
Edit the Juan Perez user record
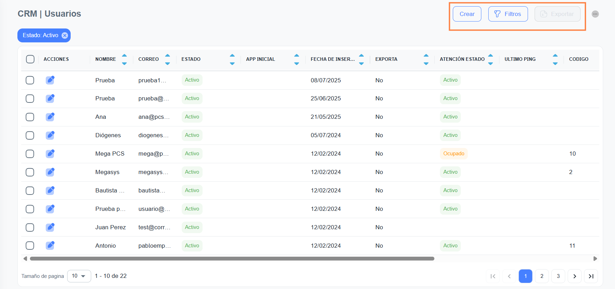[50, 227]
